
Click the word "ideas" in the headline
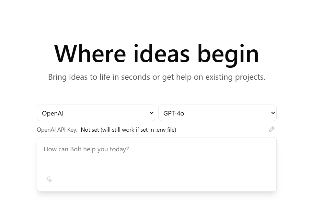pyautogui.click(x=161, y=53)
